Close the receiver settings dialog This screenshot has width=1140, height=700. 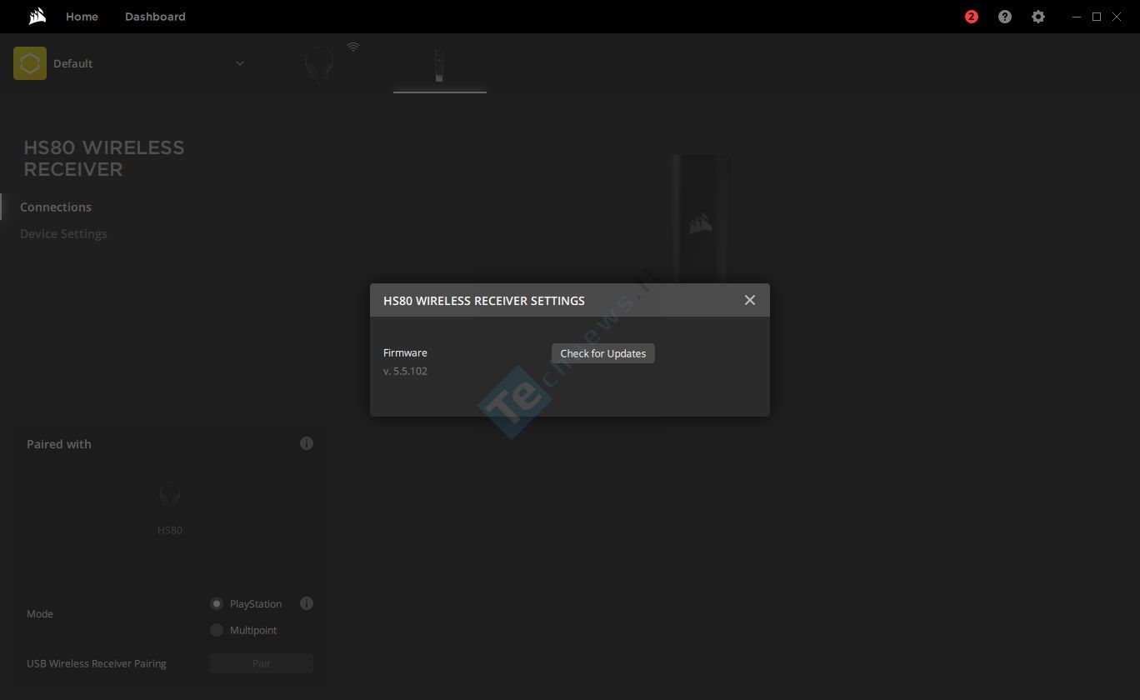pos(750,300)
